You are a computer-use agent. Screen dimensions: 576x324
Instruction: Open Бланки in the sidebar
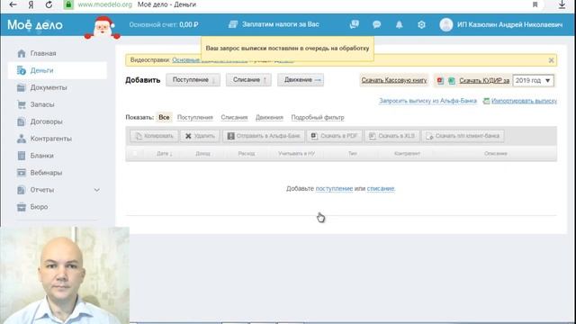(x=42, y=156)
